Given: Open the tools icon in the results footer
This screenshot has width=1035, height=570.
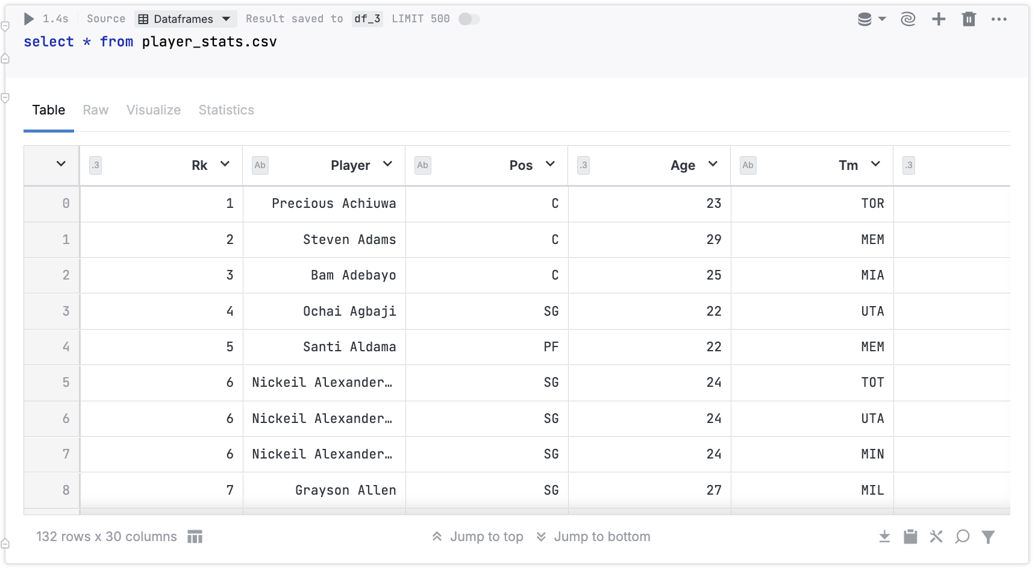Looking at the screenshot, I should click(x=936, y=536).
